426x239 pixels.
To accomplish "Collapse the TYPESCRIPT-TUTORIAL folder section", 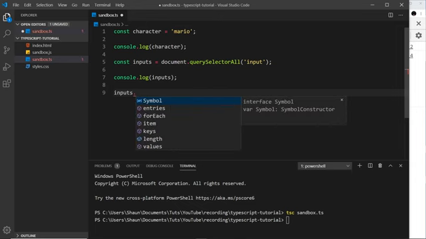I will pyautogui.click(x=18, y=39).
